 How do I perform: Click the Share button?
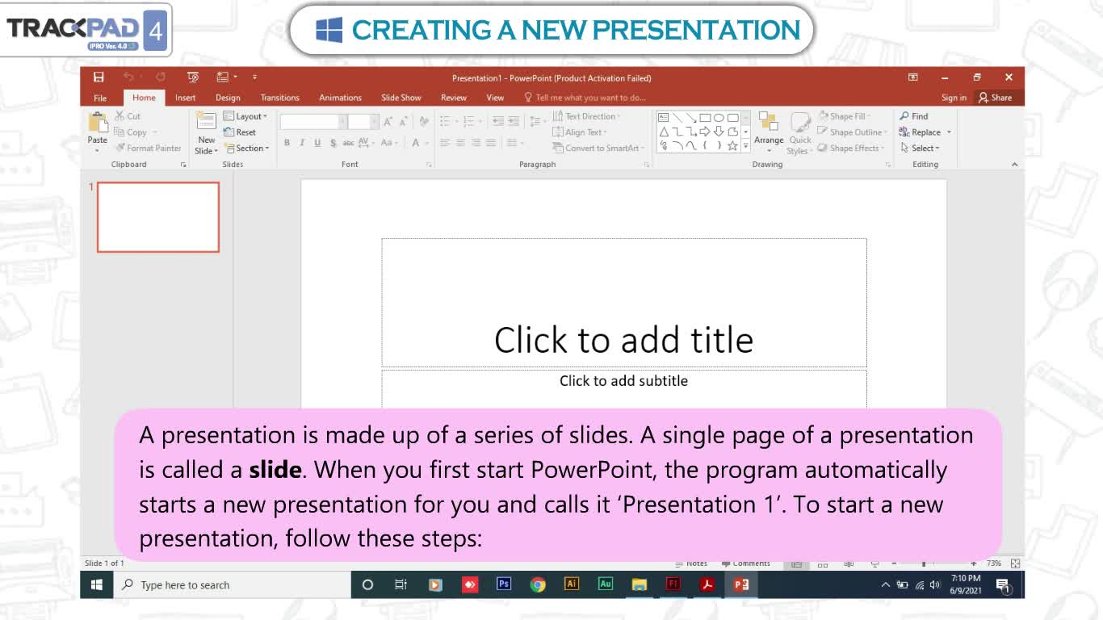click(x=995, y=98)
